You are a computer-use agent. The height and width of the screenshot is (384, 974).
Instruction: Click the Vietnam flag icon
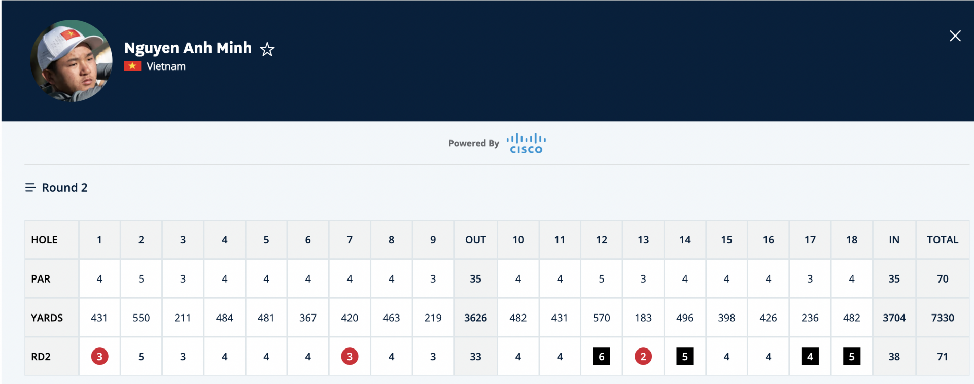pyautogui.click(x=132, y=66)
